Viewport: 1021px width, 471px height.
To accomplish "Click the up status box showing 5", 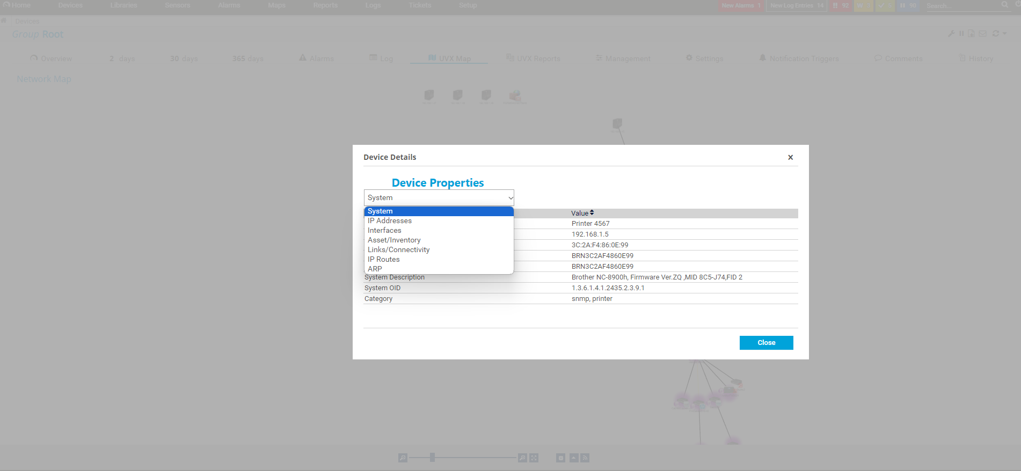I will (x=886, y=5).
